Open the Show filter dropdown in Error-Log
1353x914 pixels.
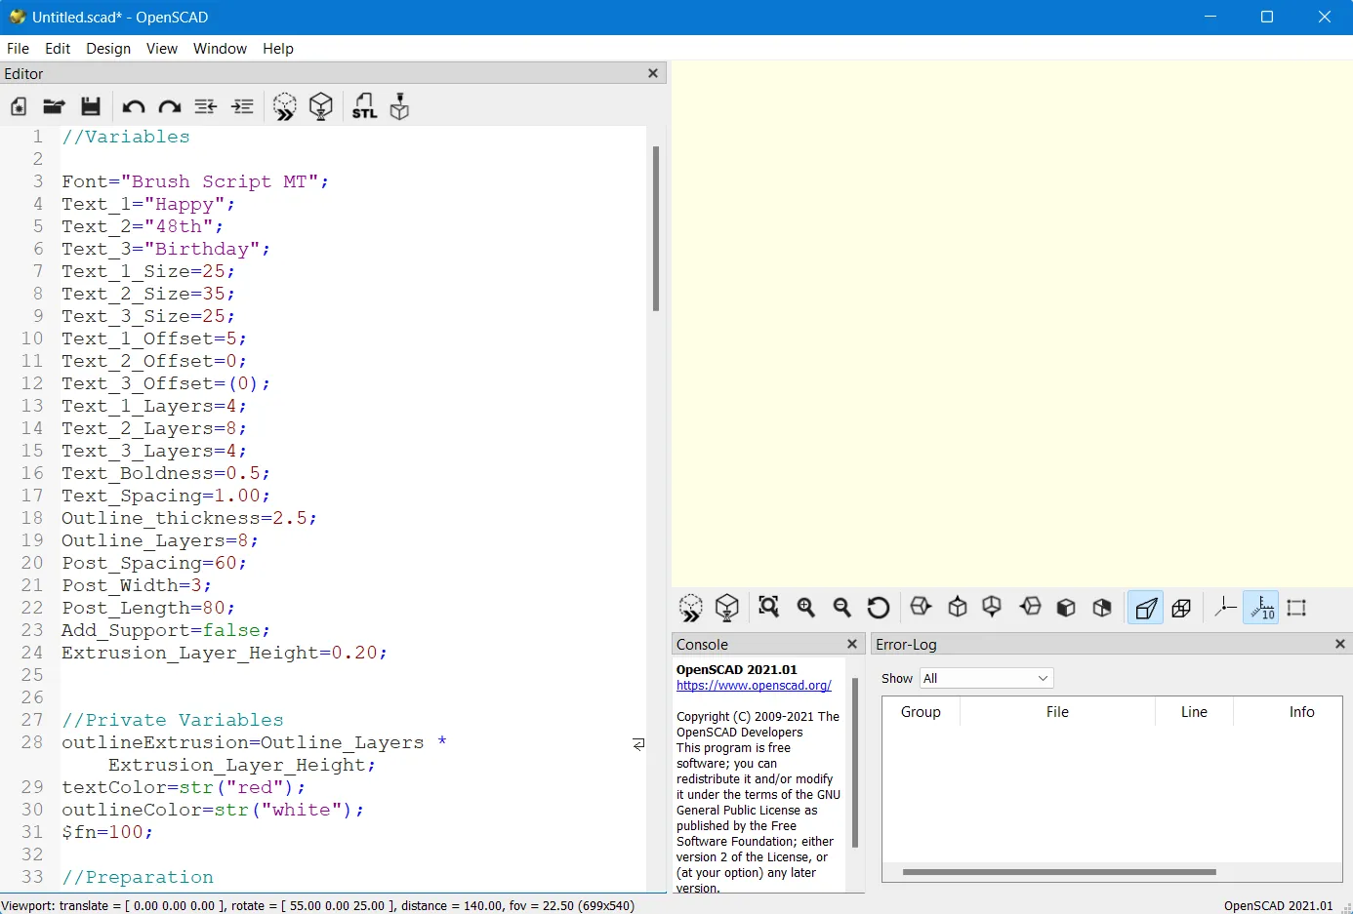pyautogui.click(x=986, y=678)
